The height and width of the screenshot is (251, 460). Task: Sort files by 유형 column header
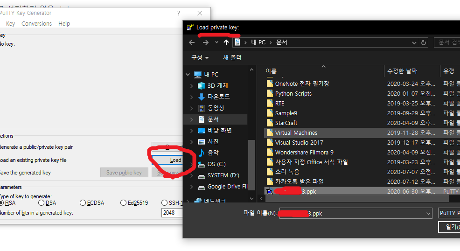(x=448, y=71)
